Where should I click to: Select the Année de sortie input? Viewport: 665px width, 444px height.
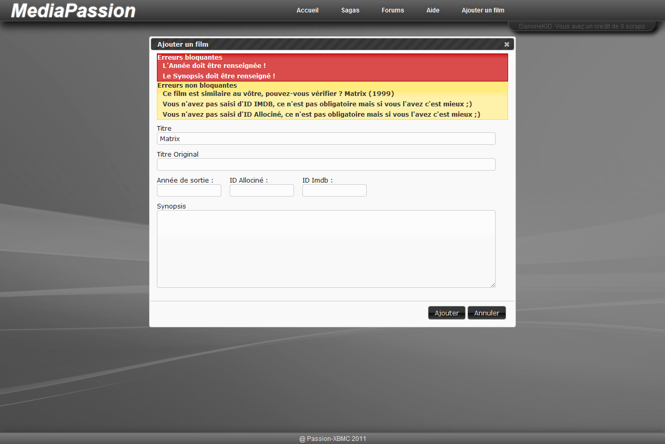coord(189,190)
